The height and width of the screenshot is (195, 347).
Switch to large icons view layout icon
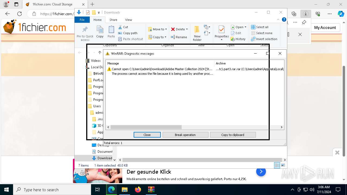[283, 165]
